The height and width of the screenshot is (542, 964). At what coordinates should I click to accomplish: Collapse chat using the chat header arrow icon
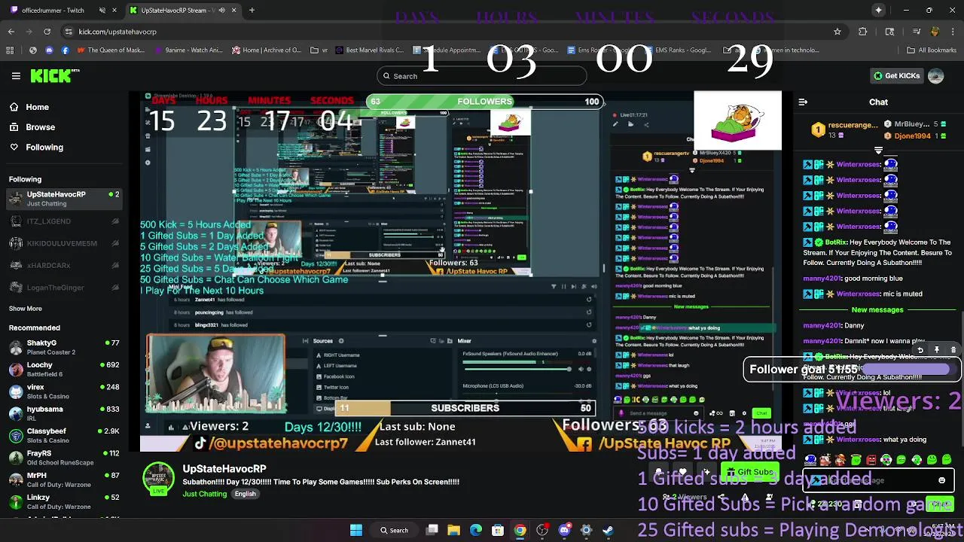click(803, 102)
